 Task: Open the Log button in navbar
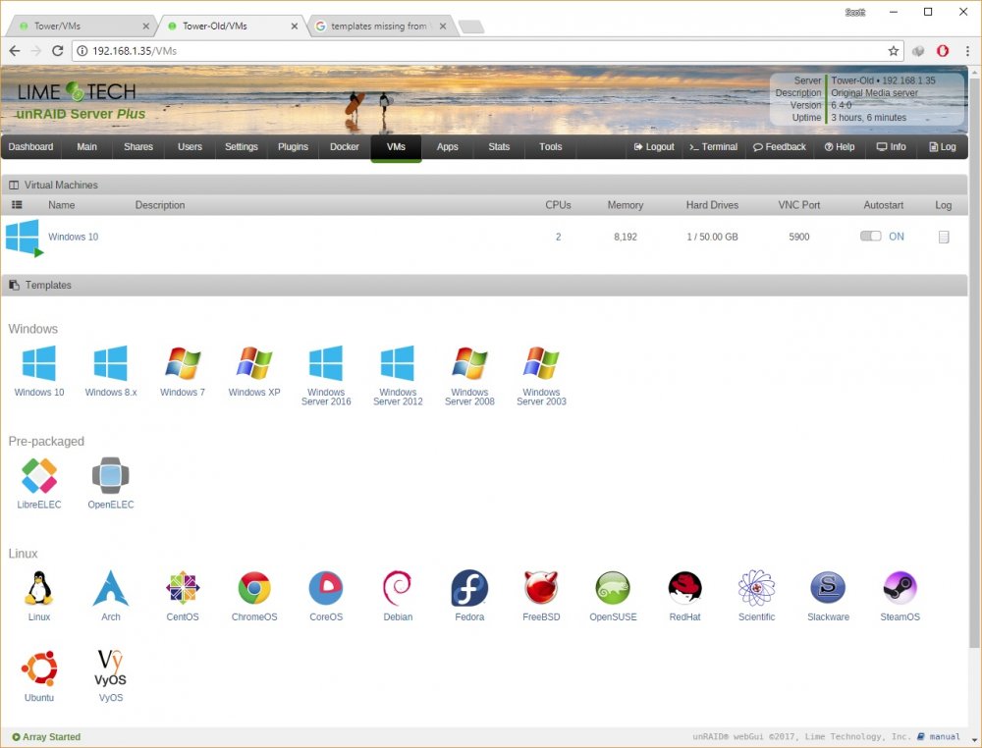(943, 147)
